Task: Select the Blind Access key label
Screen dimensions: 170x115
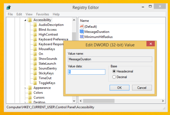Action: (x=48, y=30)
